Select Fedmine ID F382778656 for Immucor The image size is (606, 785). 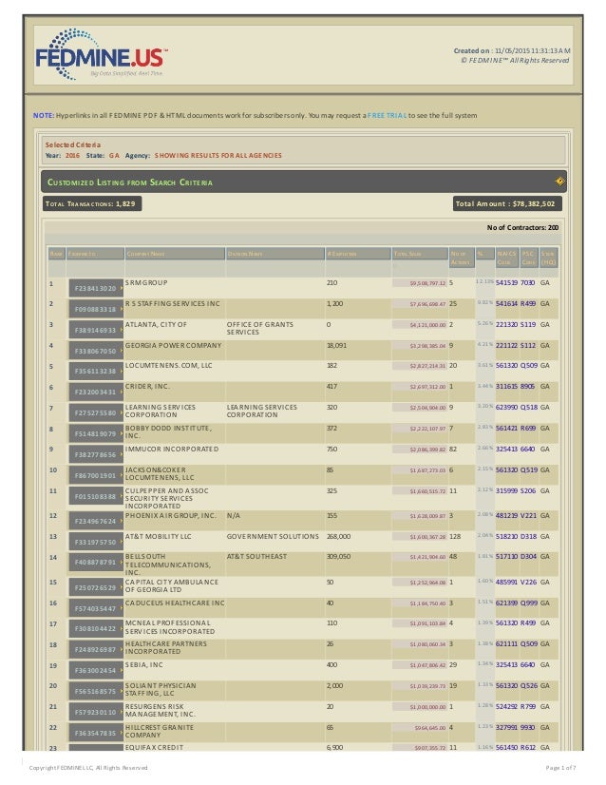click(x=96, y=454)
